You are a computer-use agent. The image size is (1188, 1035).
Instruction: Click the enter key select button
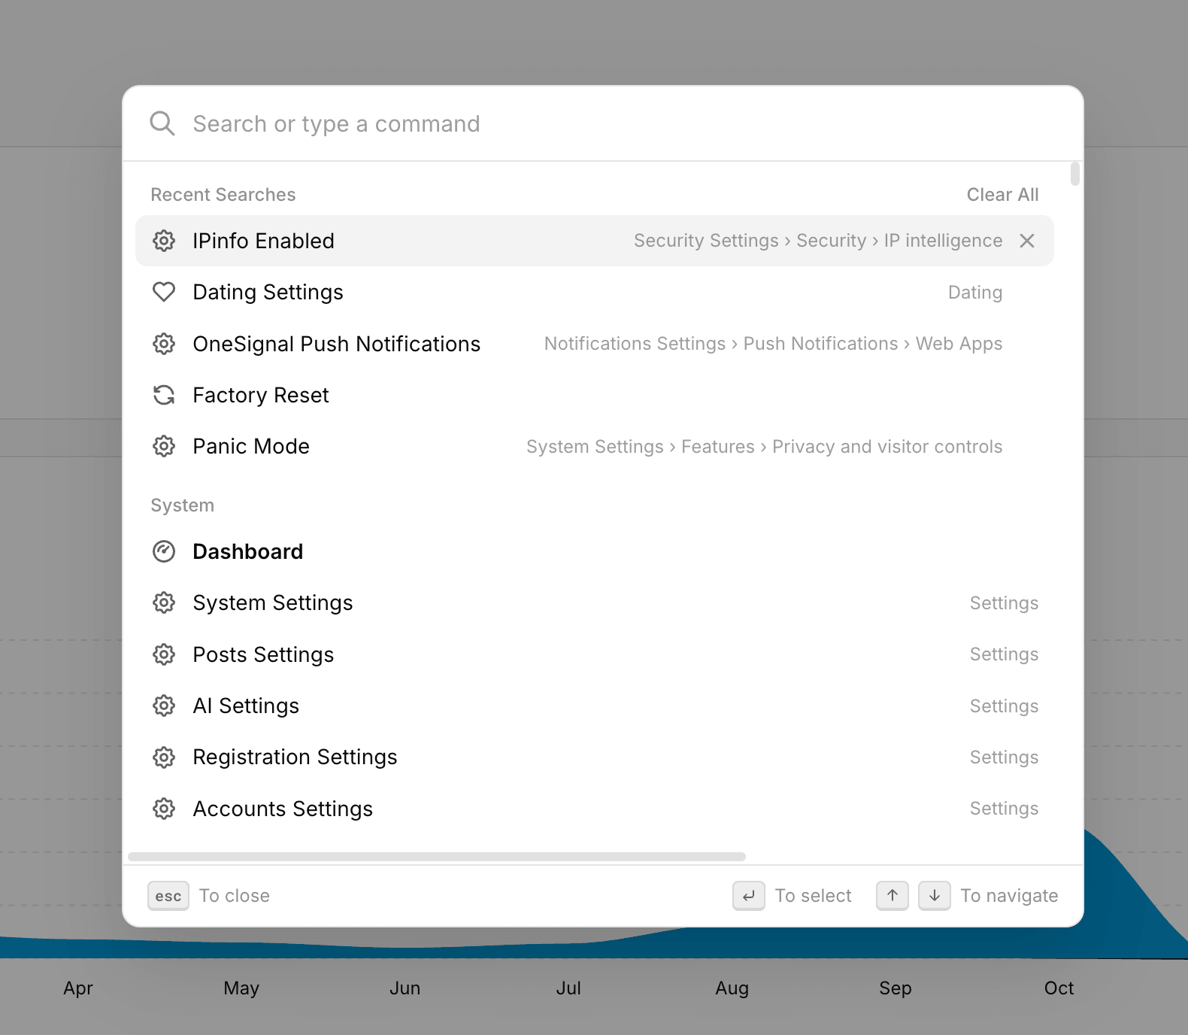tap(749, 896)
